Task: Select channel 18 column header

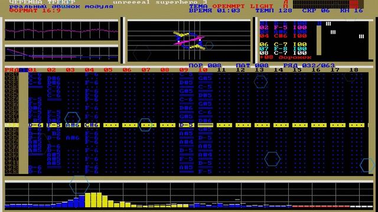Action: tap(354, 70)
